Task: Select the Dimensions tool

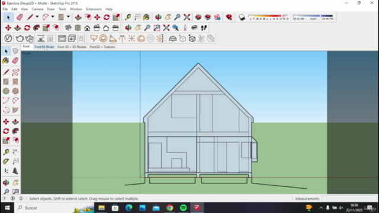Action: 15,151
